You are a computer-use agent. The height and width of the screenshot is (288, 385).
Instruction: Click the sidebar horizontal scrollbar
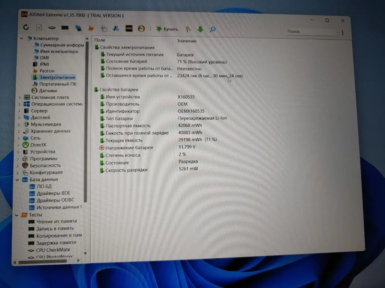click(42, 262)
